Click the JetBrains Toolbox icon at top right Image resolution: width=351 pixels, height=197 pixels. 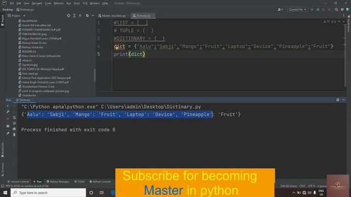click(348, 10)
